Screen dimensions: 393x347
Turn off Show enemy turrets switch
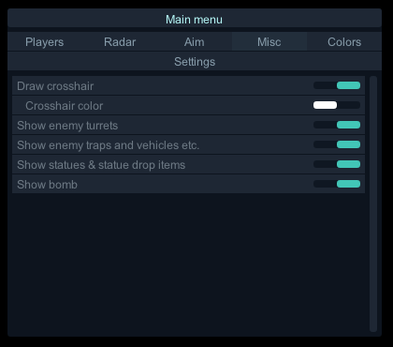[337, 125]
